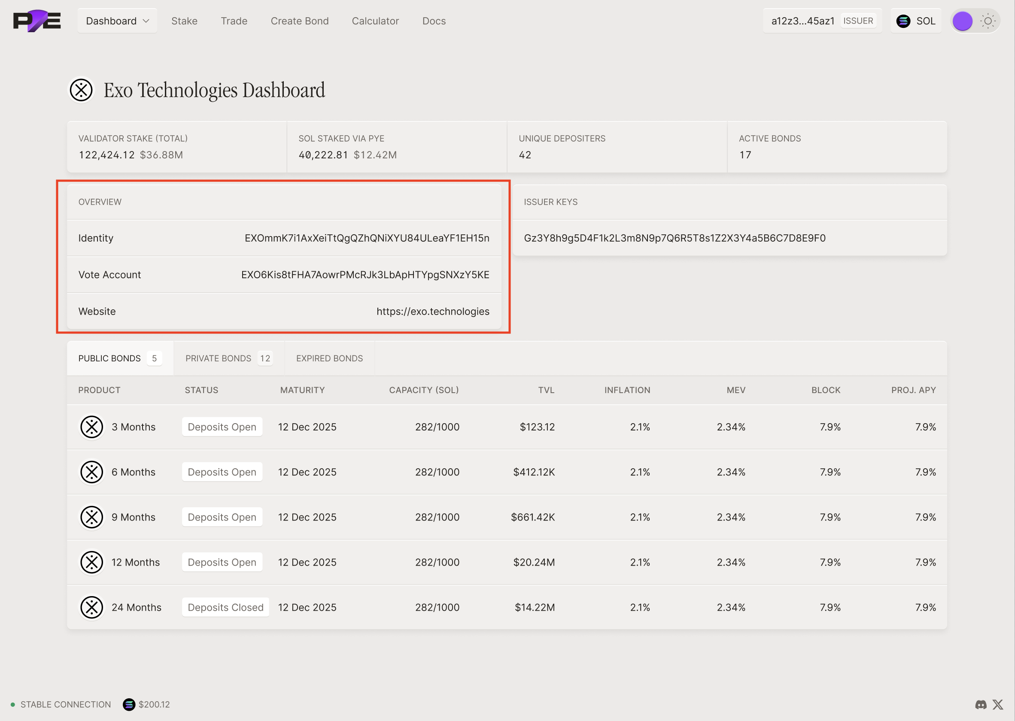Open the SOL network selector
This screenshot has width=1015, height=721.
tap(916, 21)
